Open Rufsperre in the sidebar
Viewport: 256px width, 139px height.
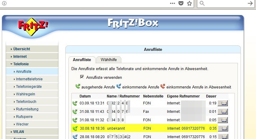(32, 117)
